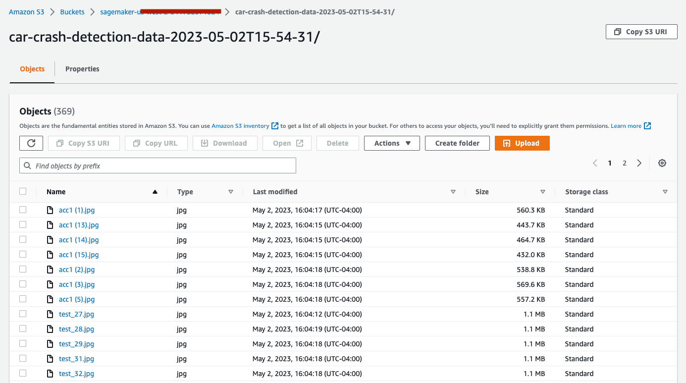Open the sagemaker bucket breadcrumb link
Screen dimensions: 686x383
(160, 12)
